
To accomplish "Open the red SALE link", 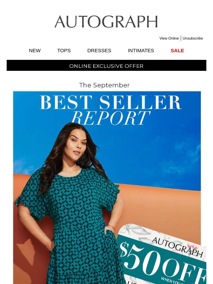I will click(177, 51).
